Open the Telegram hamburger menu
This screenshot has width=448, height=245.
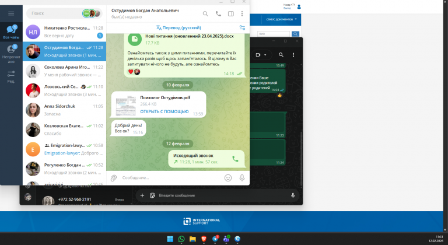pos(11,13)
